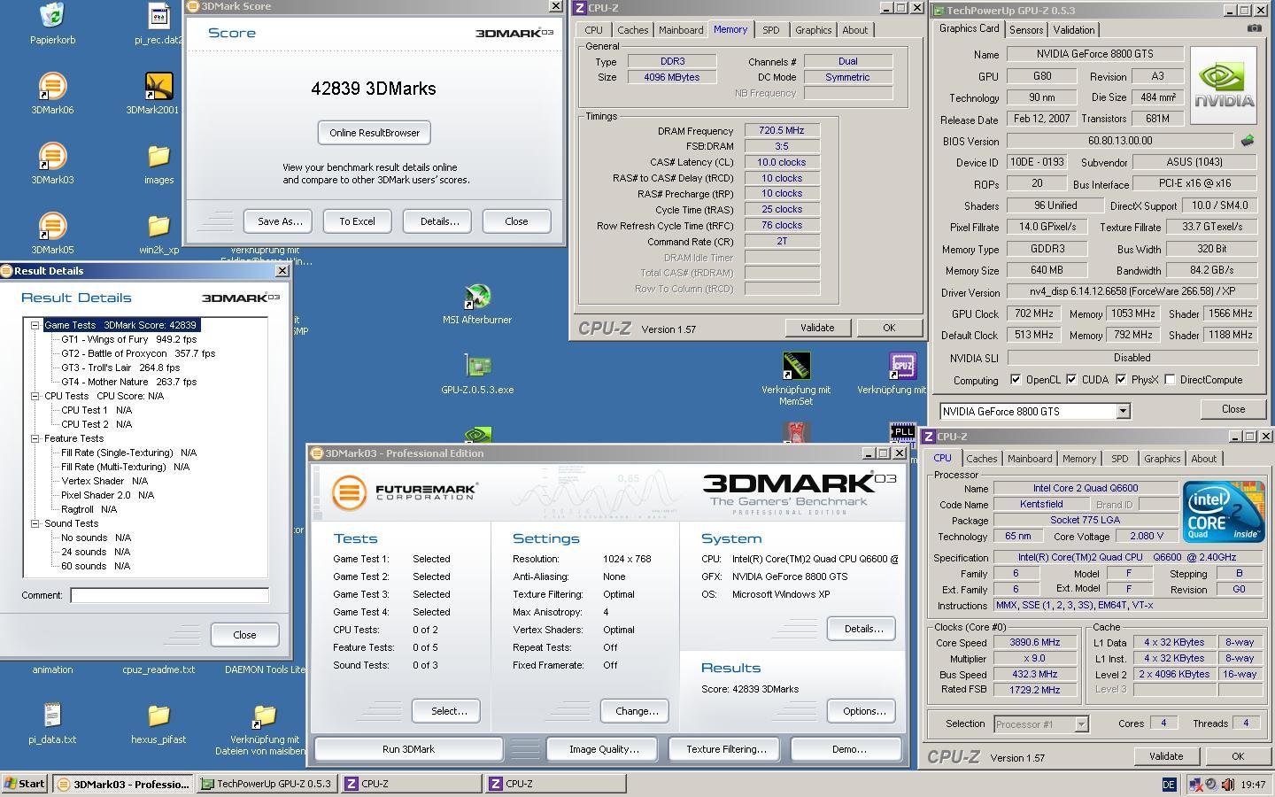1275x797 pixels.
Task: Collapse the Feature Tests tree node
Action: 35,438
